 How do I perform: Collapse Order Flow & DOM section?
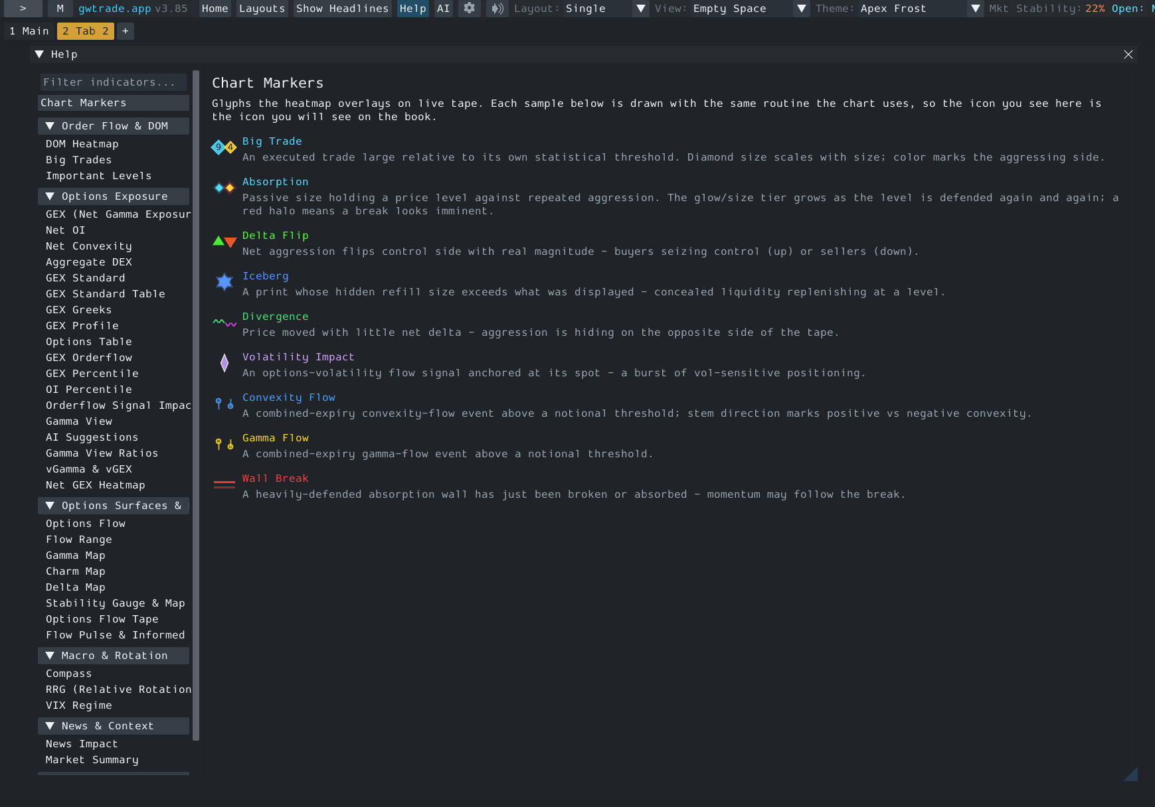pyautogui.click(x=114, y=126)
